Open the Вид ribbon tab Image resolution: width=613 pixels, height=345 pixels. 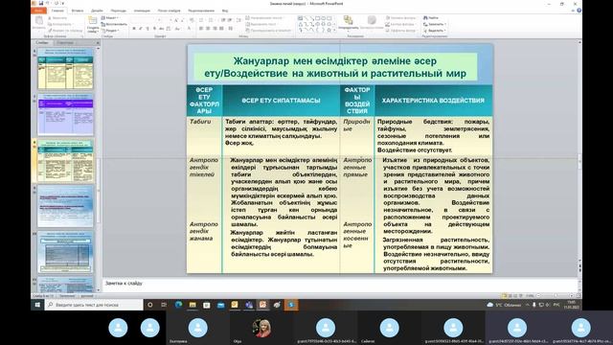tap(225, 11)
